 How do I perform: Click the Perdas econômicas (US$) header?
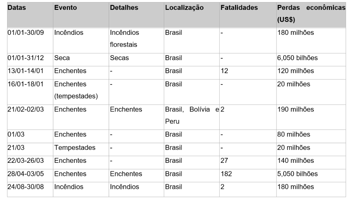pyautogui.click(x=311, y=15)
